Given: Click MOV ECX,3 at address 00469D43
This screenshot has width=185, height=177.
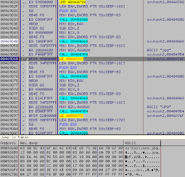Looking at the screenshot, I should (69, 33).
